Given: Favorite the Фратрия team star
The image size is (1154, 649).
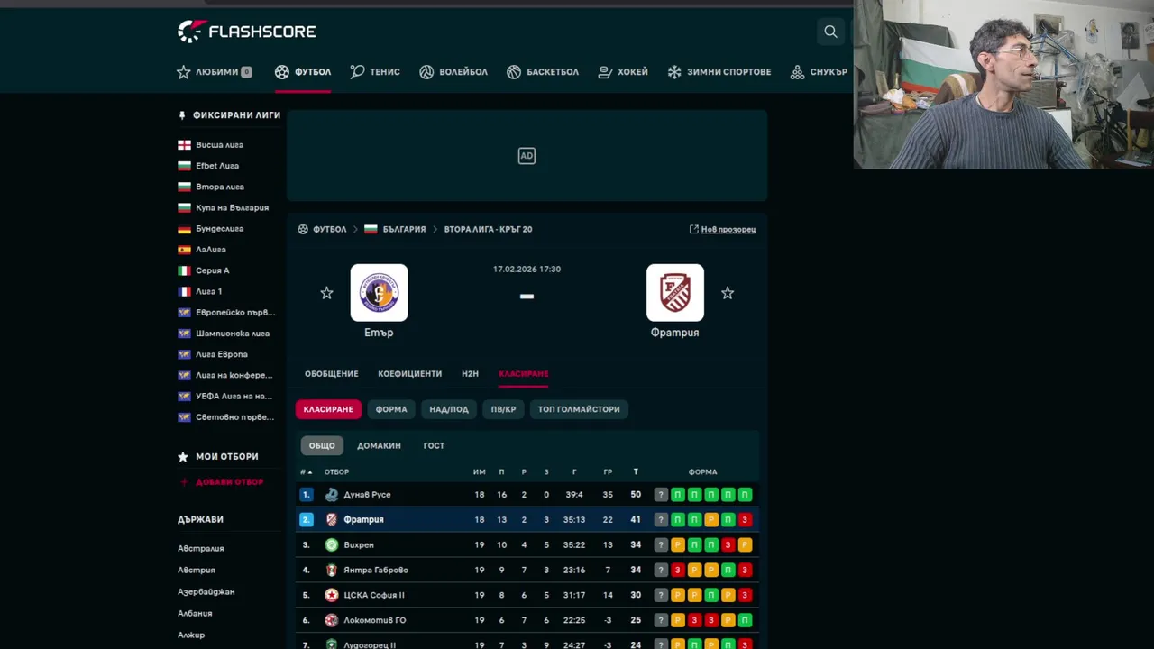Looking at the screenshot, I should (728, 293).
